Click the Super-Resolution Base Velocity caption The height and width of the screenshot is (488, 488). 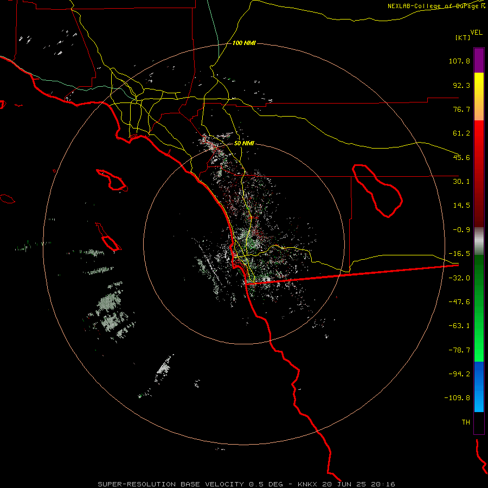pos(190,484)
